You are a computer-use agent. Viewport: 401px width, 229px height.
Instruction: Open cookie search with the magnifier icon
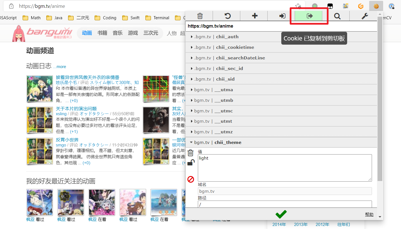tap(337, 16)
